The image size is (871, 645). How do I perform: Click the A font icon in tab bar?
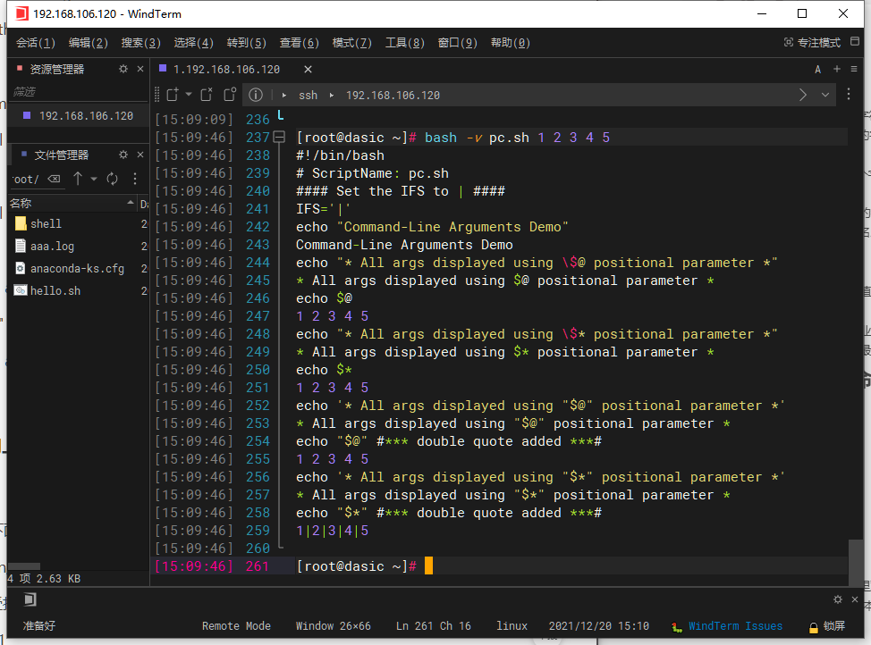coord(817,70)
